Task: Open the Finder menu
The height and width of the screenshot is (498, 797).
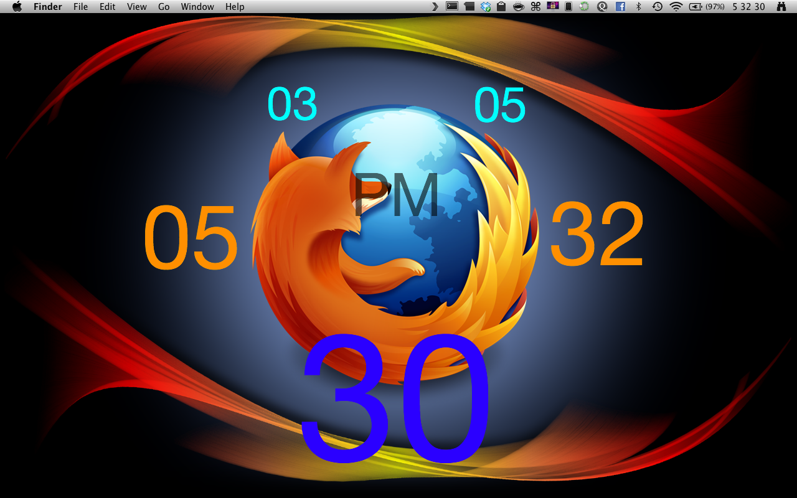Action: (47, 7)
